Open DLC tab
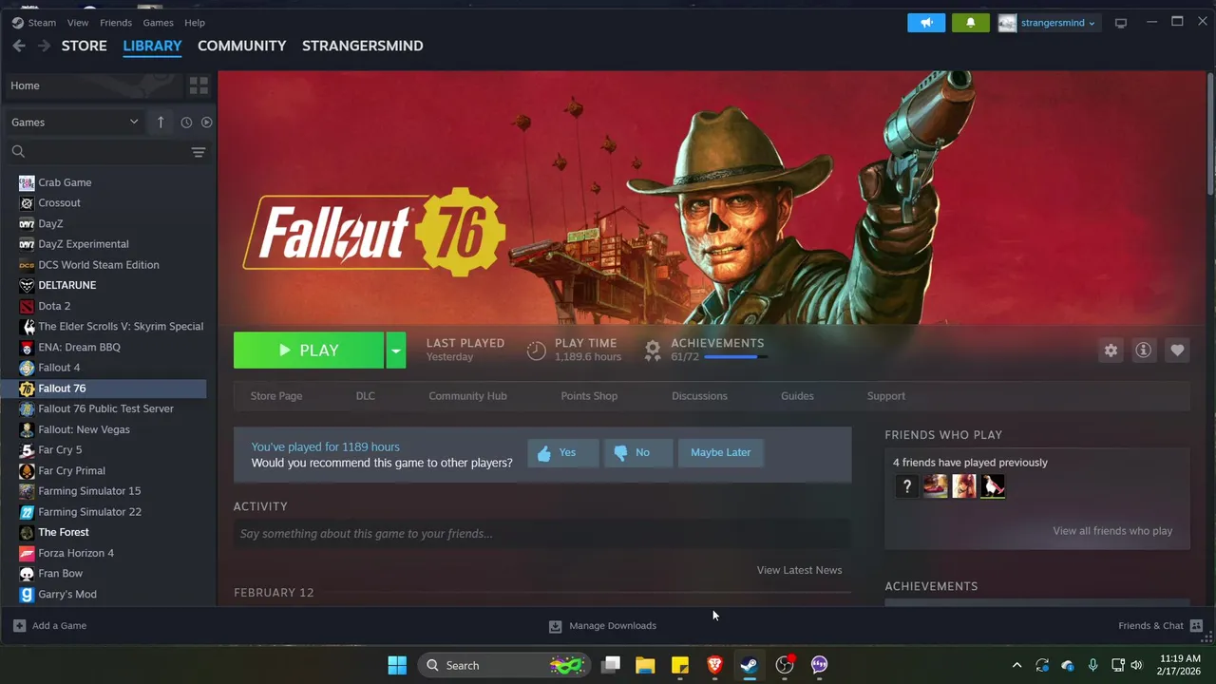 click(366, 396)
